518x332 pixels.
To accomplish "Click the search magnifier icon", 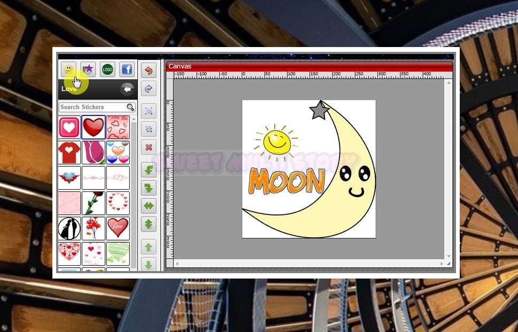I will point(130,107).
